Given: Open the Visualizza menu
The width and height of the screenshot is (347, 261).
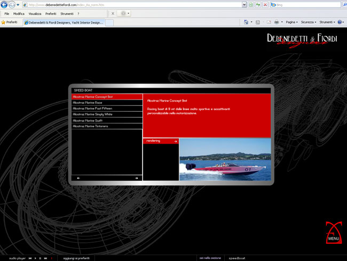Looking at the screenshot, I should click(35, 13).
